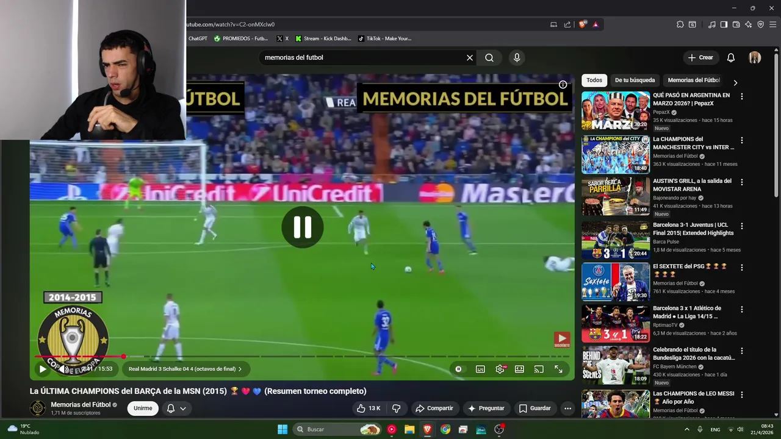
Task: Open File Explorer from the taskbar
Action: [409, 429]
